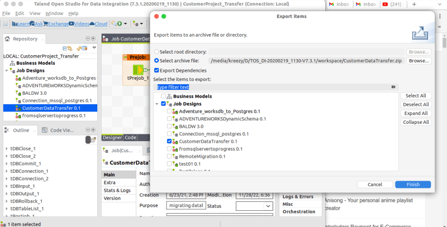The width and height of the screenshot is (447, 227).
Task: Click the Deselect All button
Action: click(x=416, y=104)
